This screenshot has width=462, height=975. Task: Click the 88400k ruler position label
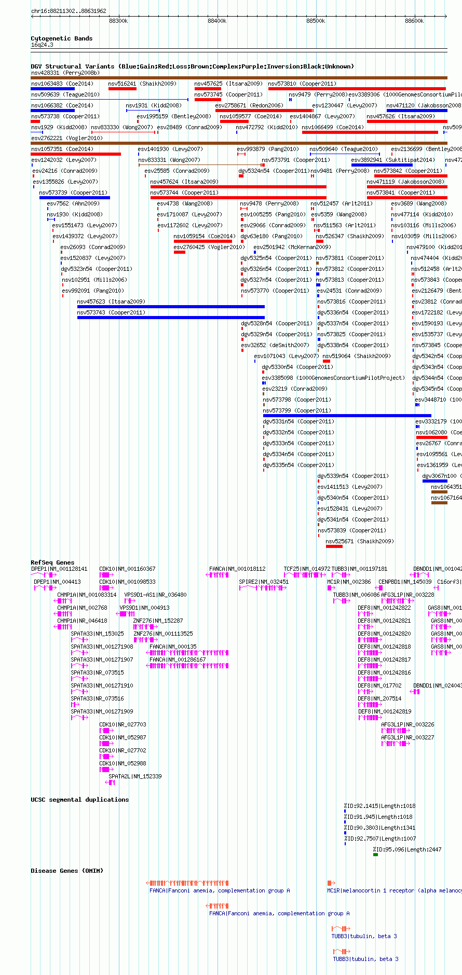coord(217,21)
